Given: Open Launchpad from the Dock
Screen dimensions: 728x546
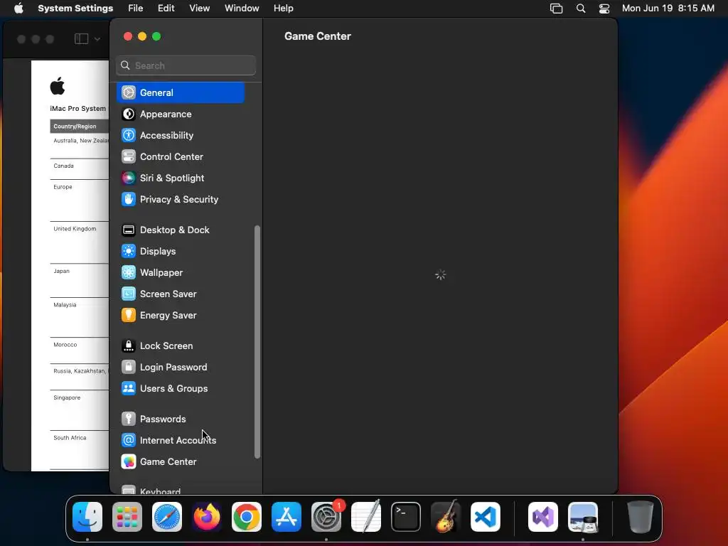Looking at the screenshot, I should pos(127,517).
